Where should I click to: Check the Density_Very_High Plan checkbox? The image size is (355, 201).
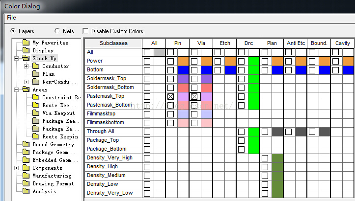click(265, 158)
